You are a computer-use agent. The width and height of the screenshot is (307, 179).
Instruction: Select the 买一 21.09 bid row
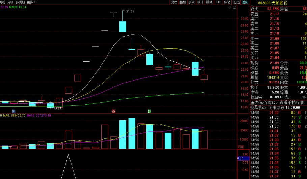pos(278,39)
